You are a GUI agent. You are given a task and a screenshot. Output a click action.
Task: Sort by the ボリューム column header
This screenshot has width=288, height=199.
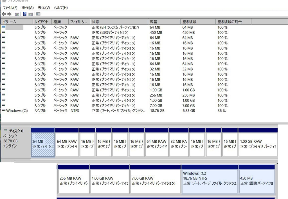(17, 22)
